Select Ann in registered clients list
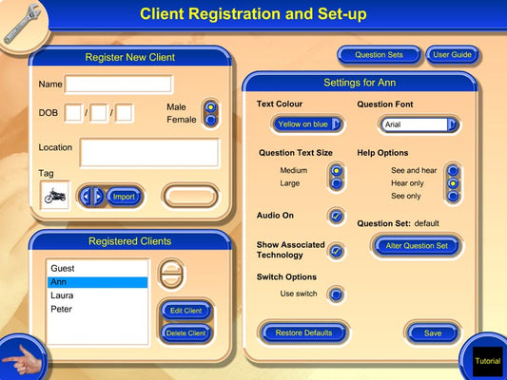The height and width of the screenshot is (380, 507). 97,282
